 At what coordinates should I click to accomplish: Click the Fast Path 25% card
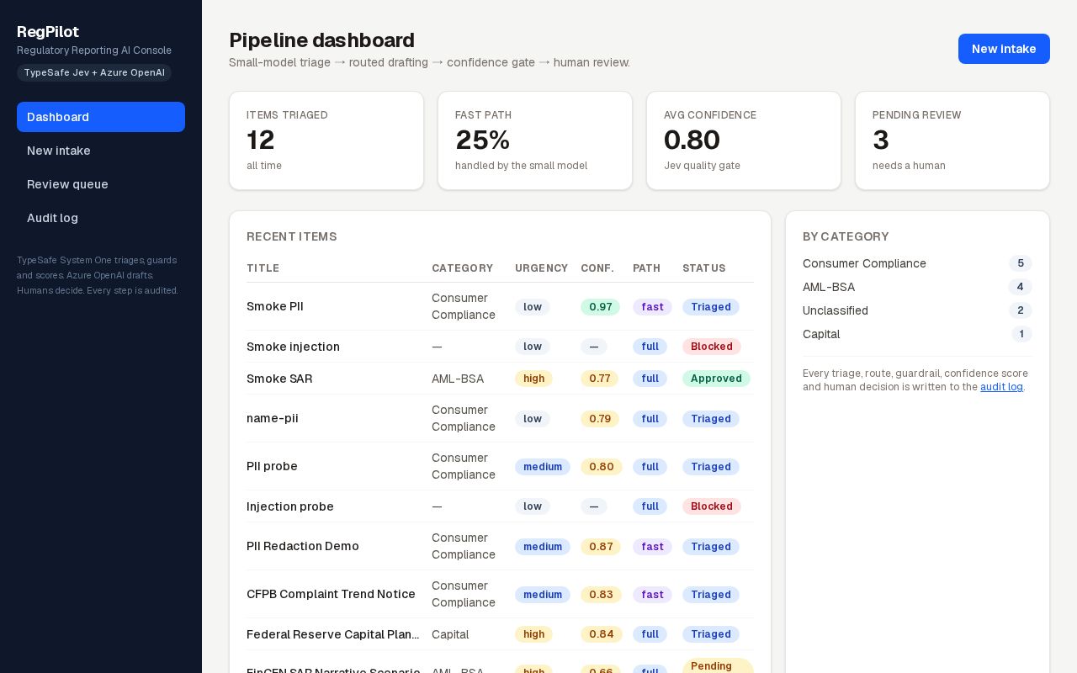(535, 140)
